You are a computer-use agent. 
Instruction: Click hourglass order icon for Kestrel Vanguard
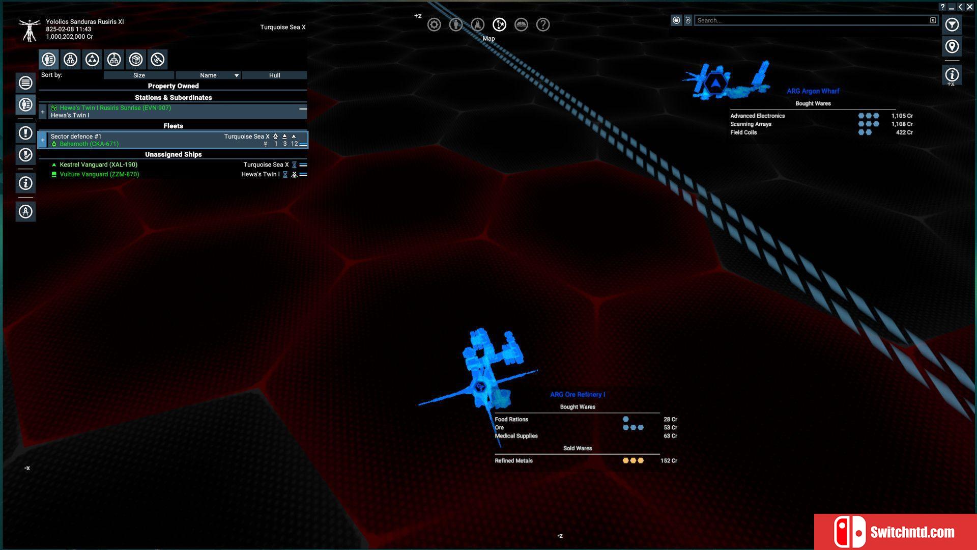click(294, 164)
